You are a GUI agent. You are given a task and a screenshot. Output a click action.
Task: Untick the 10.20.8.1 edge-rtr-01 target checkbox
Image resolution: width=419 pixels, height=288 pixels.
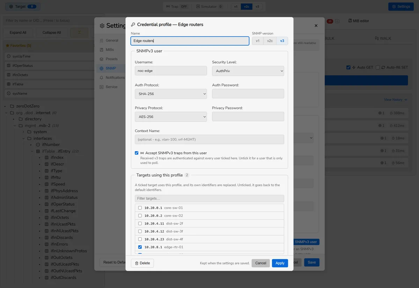coord(140,247)
